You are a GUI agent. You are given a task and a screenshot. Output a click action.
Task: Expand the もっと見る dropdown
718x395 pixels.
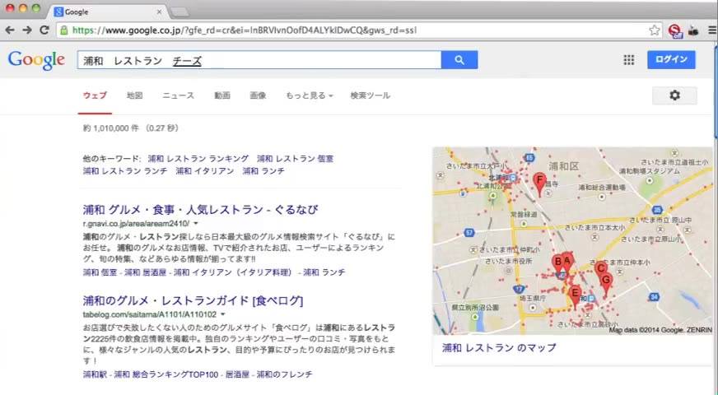(309, 95)
